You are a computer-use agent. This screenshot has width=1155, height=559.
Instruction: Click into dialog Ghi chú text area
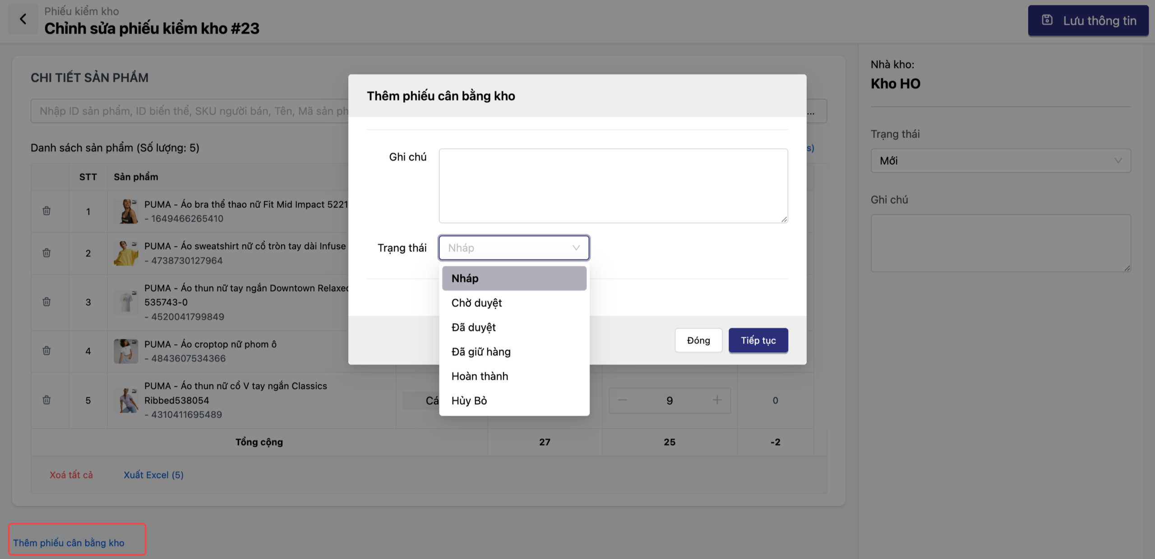[x=613, y=185]
